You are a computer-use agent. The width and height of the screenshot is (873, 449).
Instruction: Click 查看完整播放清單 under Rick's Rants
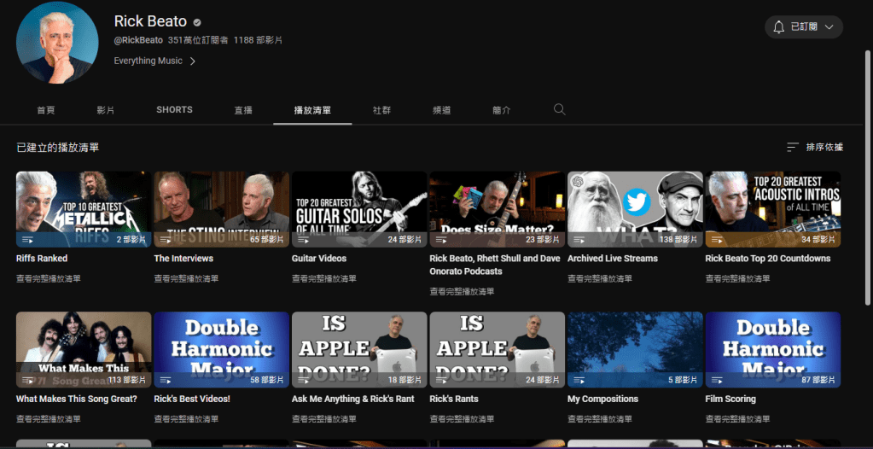(x=462, y=419)
